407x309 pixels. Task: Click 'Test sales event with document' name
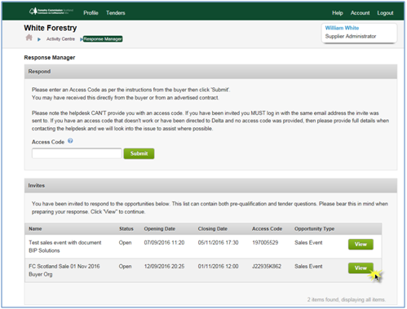65,242
